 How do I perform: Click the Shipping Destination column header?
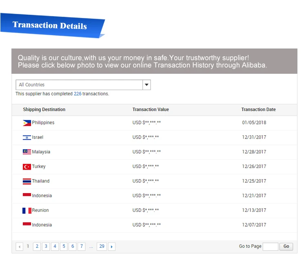click(x=44, y=110)
